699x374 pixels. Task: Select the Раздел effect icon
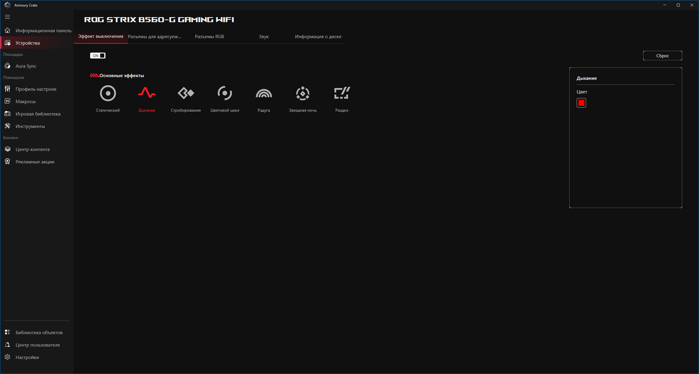pos(342,93)
